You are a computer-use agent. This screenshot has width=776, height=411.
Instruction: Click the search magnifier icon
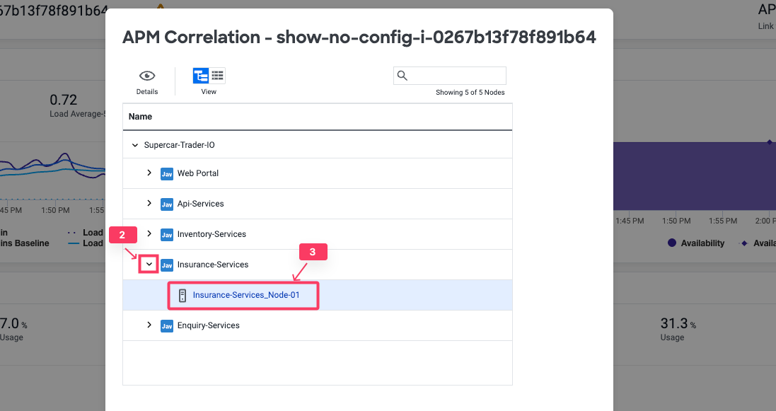(403, 76)
